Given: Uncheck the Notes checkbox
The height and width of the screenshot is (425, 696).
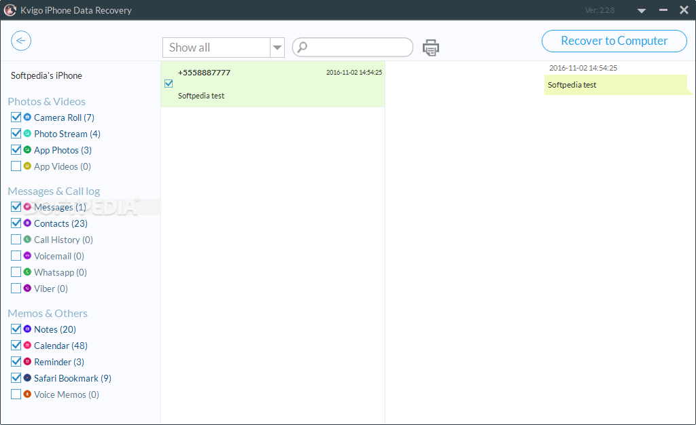Looking at the screenshot, I should point(16,329).
